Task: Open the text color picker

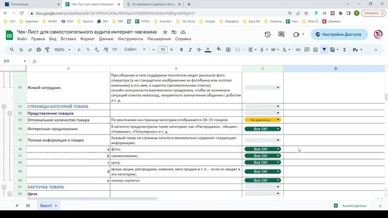Action: (208, 50)
